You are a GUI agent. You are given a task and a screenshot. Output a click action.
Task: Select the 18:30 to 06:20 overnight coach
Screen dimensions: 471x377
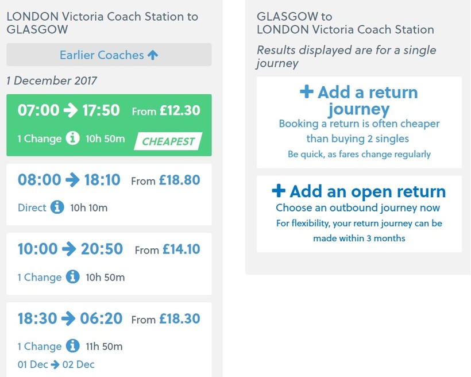coord(70,319)
